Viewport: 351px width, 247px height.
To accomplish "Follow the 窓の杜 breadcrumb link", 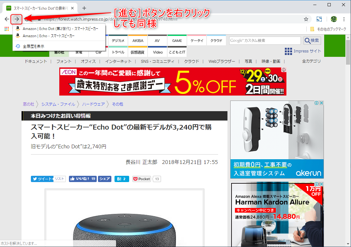I will click(x=29, y=104).
